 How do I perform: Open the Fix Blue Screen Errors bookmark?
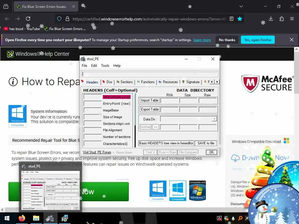tap(65, 29)
